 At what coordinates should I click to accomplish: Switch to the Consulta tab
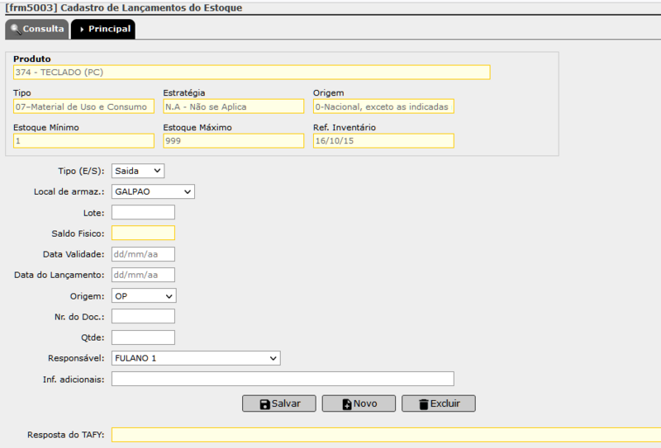36,29
